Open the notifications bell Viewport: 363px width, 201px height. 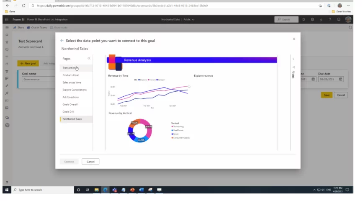304,19
